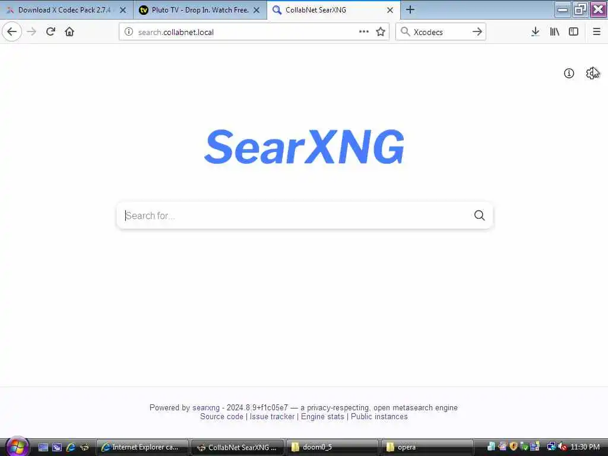The height and width of the screenshot is (456, 608).
Task: Show site information for search.collabnet.local
Action: [x=129, y=32]
